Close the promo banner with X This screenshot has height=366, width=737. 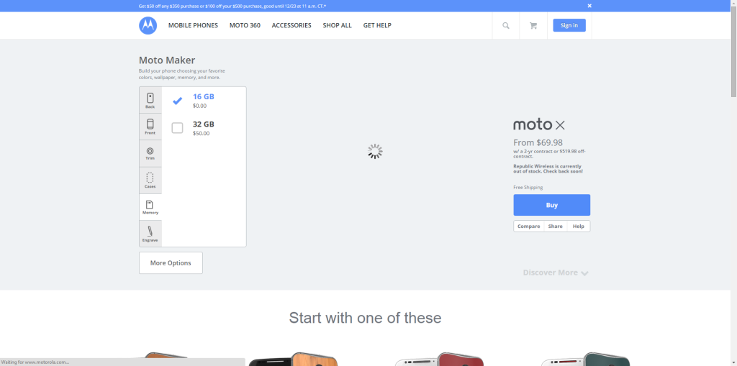[589, 6]
